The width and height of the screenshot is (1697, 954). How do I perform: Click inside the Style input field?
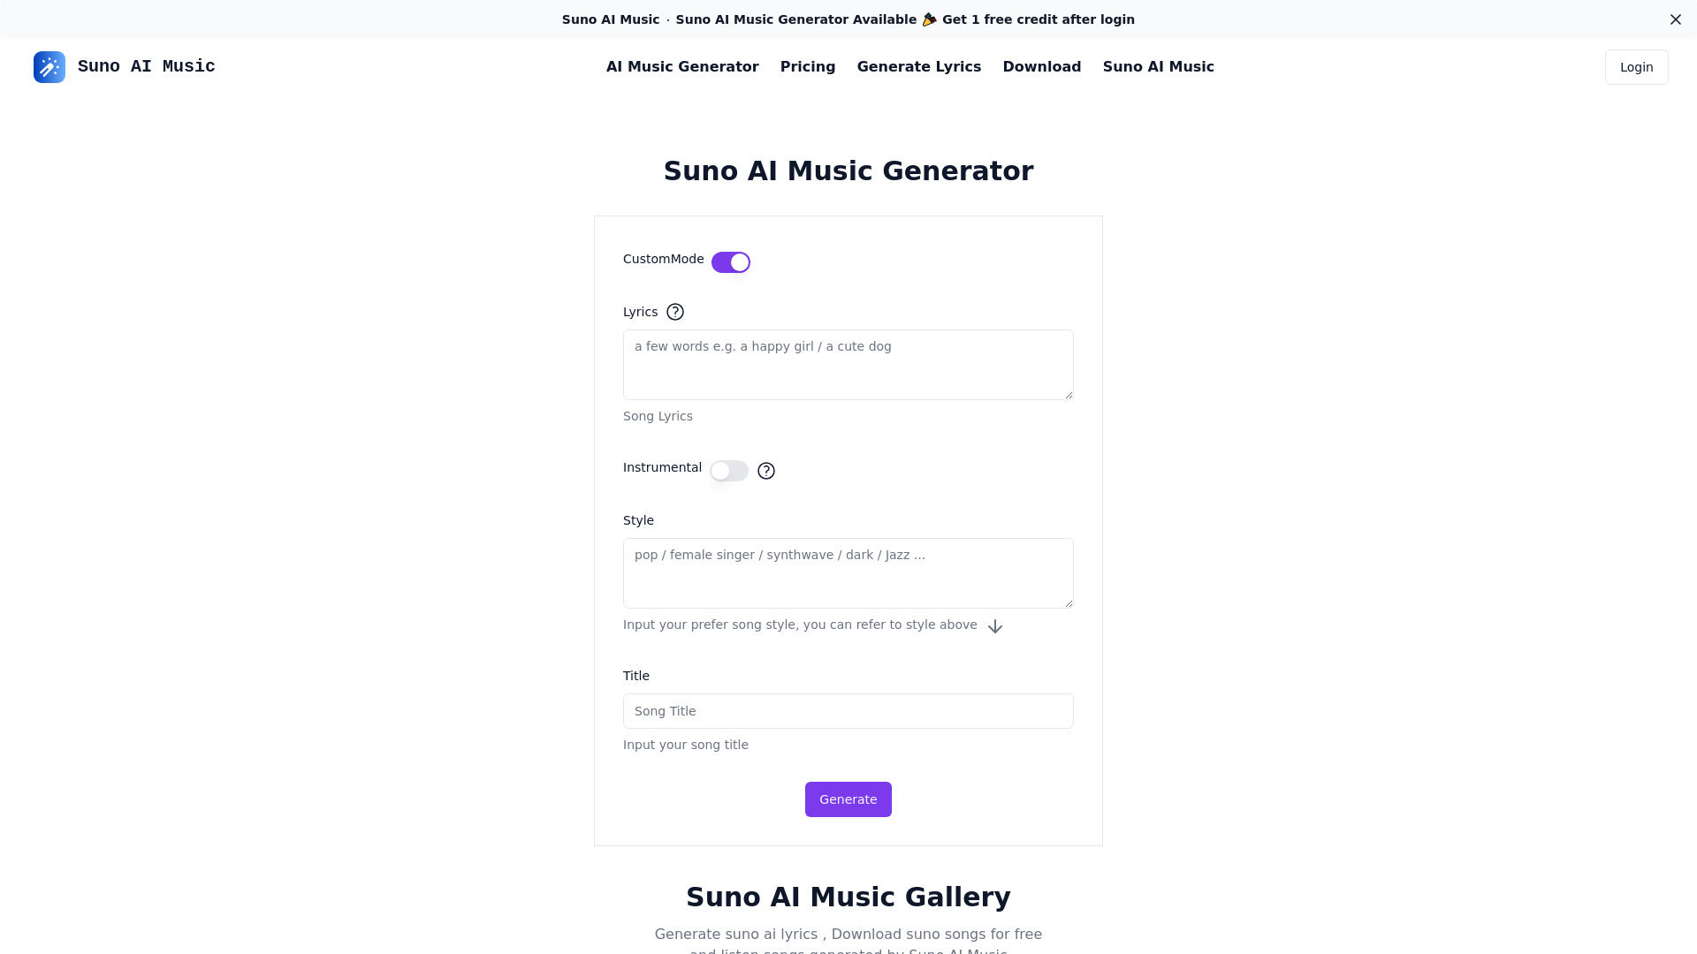(x=848, y=572)
